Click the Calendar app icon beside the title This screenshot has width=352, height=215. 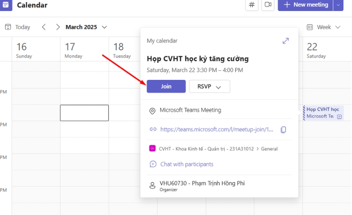pos(6,5)
